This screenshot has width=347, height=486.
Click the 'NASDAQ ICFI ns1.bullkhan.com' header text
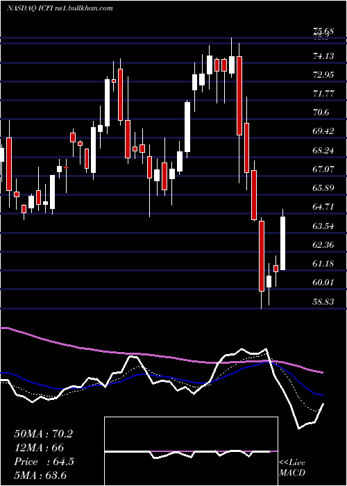pos(60,8)
